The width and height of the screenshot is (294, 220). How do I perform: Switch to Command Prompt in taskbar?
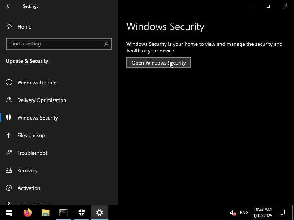[63, 213]
